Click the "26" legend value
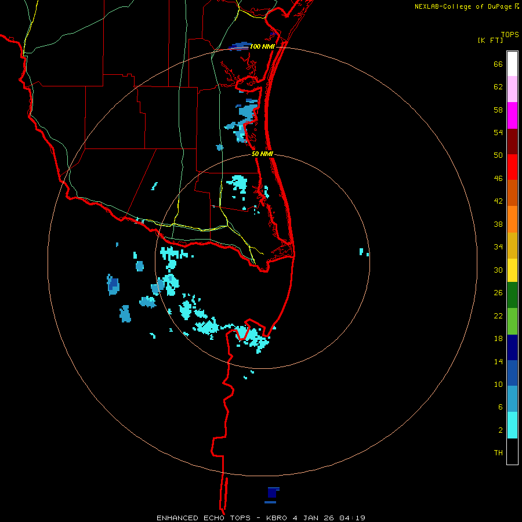This screenshot has width=522, height=522. tap(498, 293)
